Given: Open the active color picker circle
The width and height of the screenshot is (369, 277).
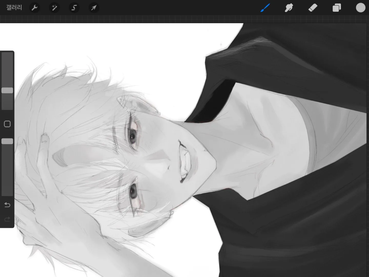Looking at the screenshot, I should (x=361, y=8).
